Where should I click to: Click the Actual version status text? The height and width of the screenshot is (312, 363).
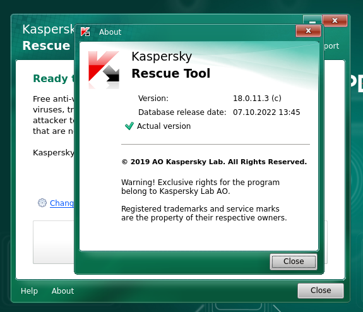pos(164,126)
